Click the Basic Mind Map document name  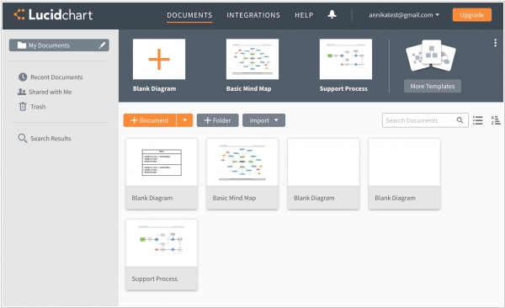point(235,198)
